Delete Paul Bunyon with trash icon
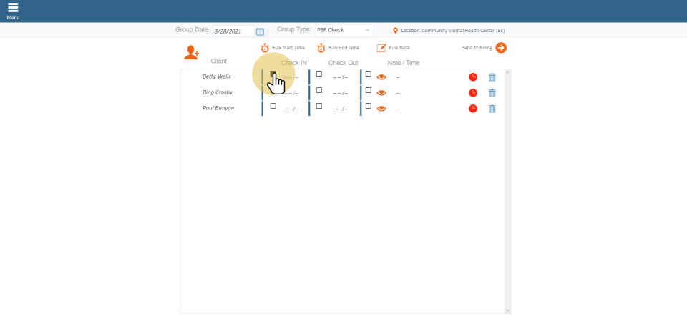The image size is (687, 316). (x=492, y=109)
